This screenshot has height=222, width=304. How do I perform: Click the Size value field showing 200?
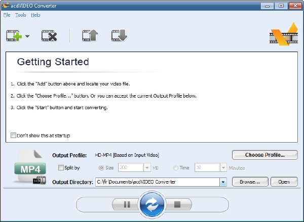pyautogui.click(x=131, y=167)
